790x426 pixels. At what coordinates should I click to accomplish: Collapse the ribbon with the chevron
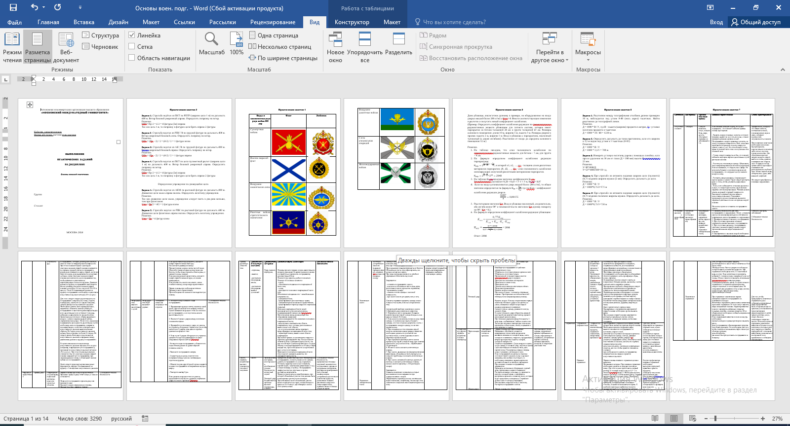click(x=783, y=70)
